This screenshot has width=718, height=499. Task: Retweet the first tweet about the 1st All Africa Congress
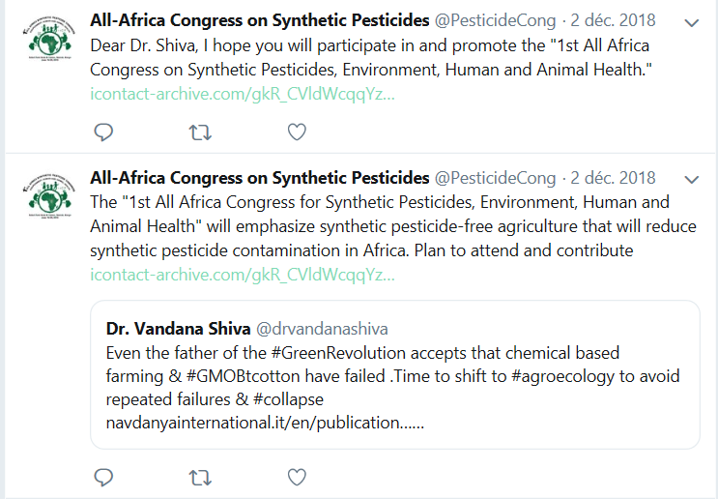(x=200, y=132)
